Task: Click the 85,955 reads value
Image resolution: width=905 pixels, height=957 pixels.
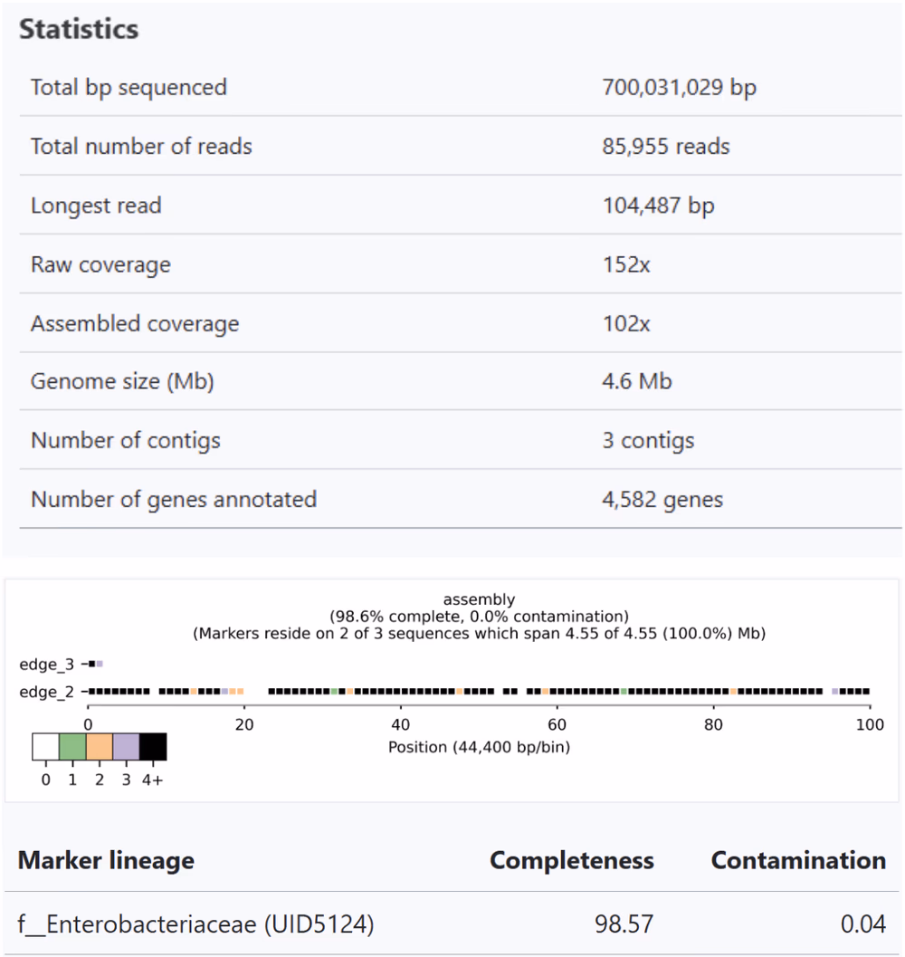Action: coord(666,147)
